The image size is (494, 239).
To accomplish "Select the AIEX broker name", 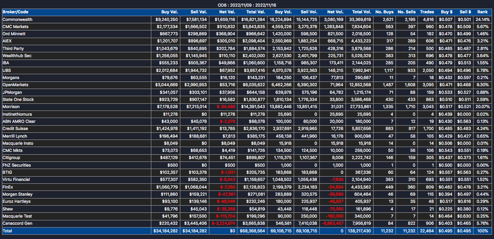I will coord(7,41).
